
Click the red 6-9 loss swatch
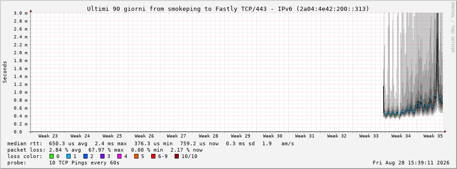pyautogui.click(x=153, y=157)
